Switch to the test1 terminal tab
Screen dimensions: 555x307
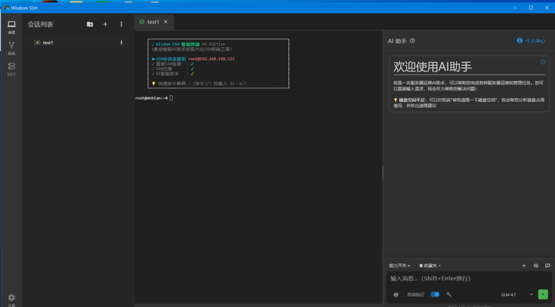(153, 22)
